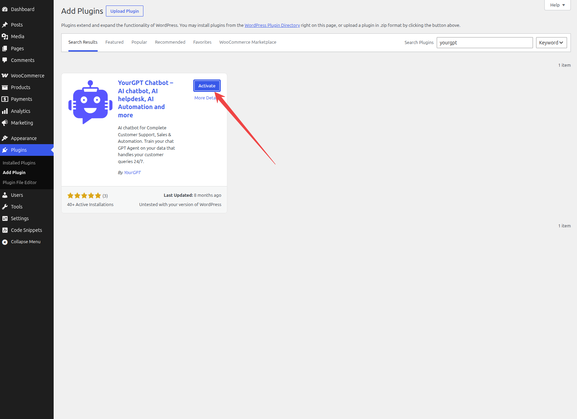The image size is (577, 419).
Task: Click the YourGPT robot plugin thumbnail
Action: click(90, 102)
